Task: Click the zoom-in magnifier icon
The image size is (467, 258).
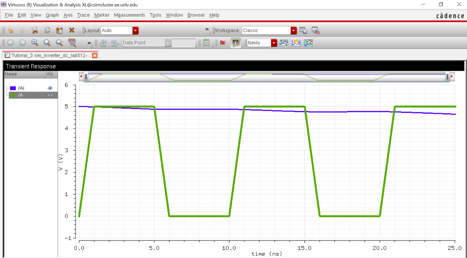Action: 47,43
